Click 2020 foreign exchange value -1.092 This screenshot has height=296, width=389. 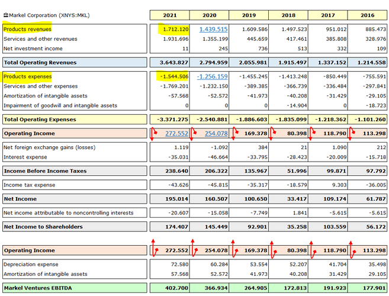click(x=219, y=147)
